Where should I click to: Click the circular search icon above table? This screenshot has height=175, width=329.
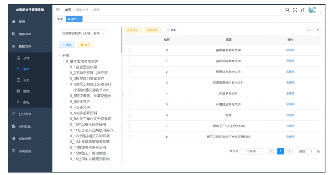click(310, 31)
